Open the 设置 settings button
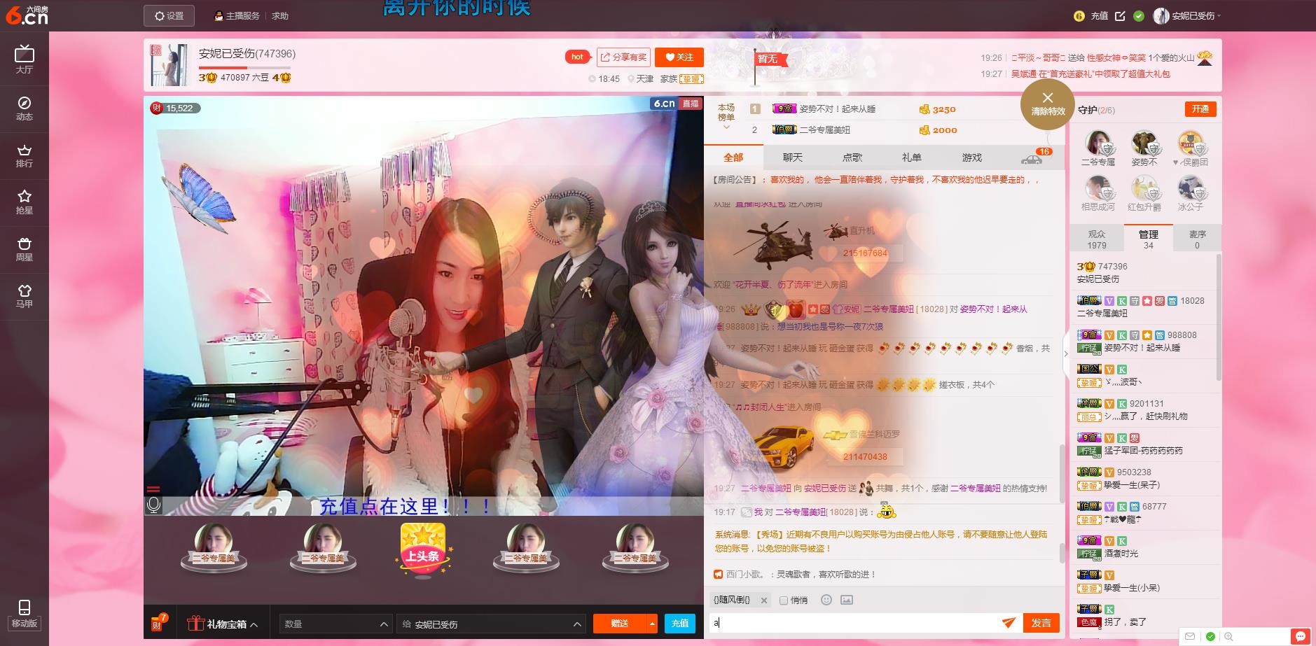This screenshot has width=1316, height=646. 169,15
